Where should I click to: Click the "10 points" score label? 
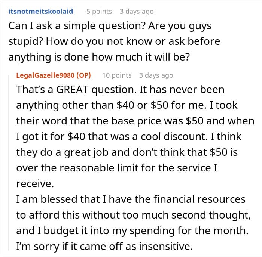point(117,75)
